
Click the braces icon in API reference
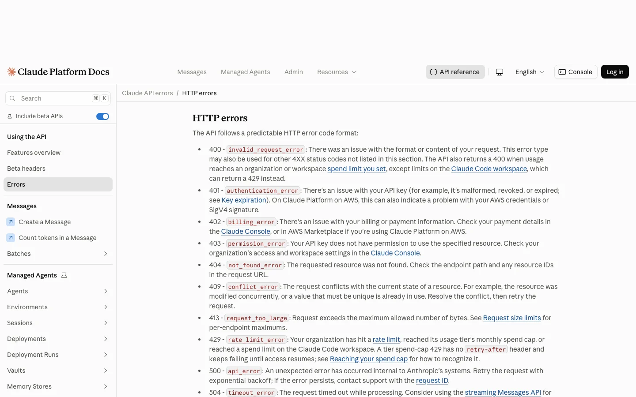pos(433,72)
